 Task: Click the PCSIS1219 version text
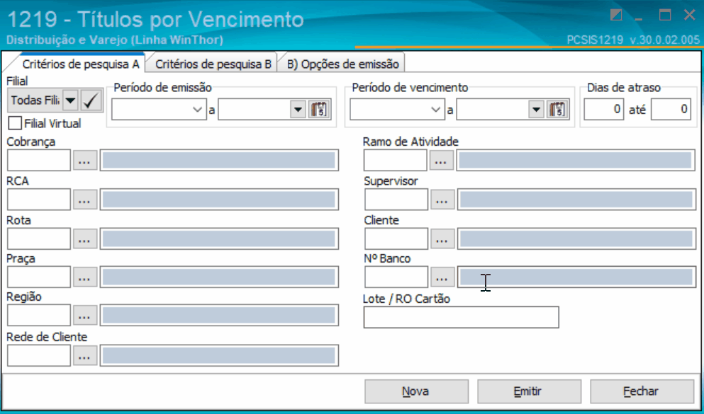pyautogui.click(x=633, y=40)
